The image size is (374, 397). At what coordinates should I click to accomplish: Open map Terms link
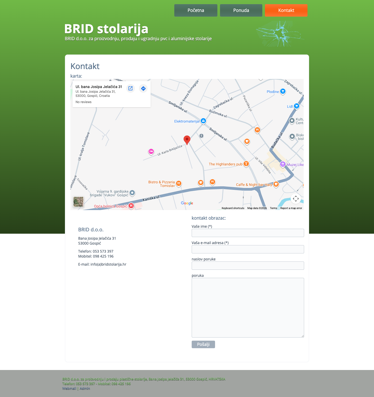[x=273, y=208]
